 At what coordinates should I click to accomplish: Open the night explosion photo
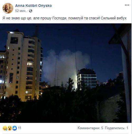[66, 73]
